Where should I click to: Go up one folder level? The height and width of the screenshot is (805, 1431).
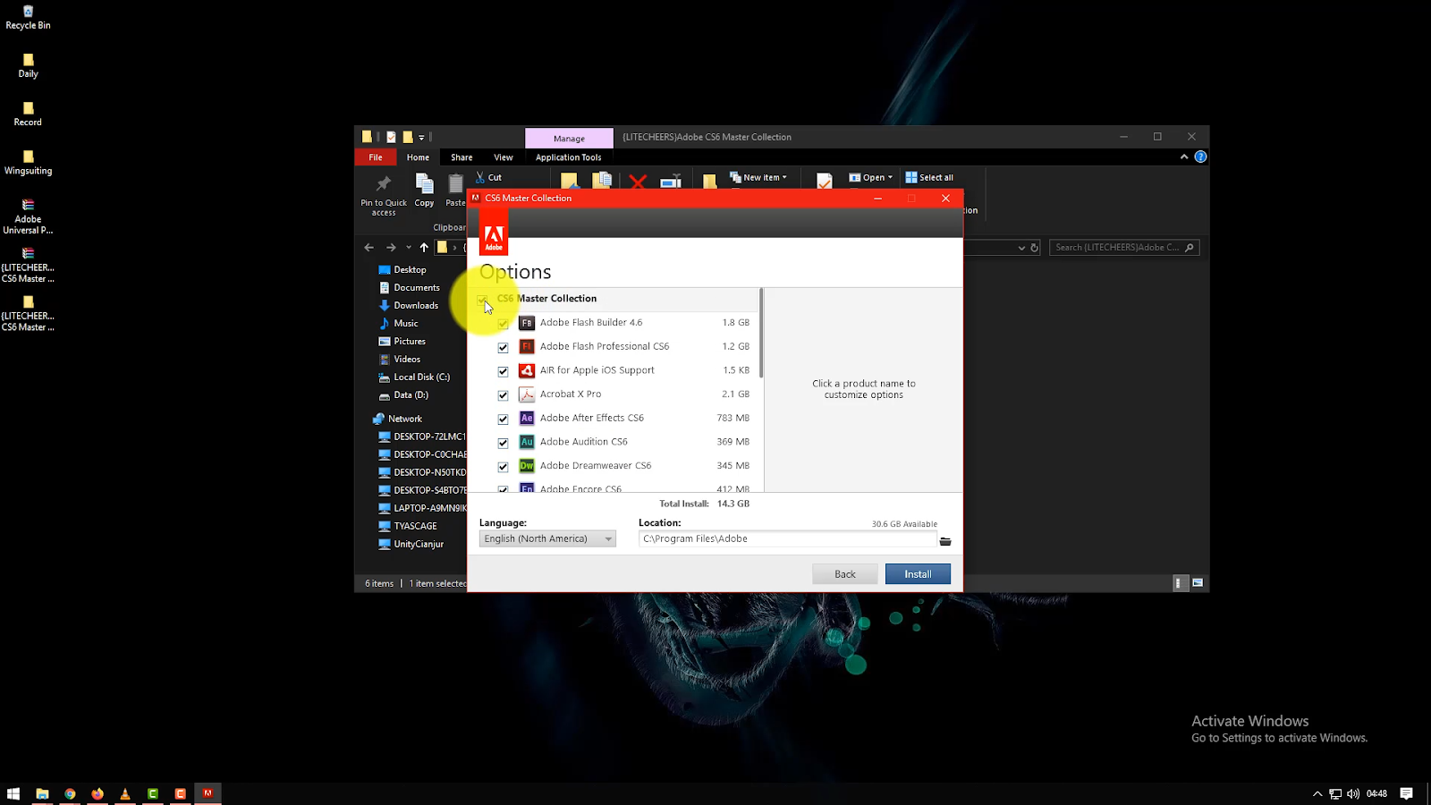pos(424,248)
